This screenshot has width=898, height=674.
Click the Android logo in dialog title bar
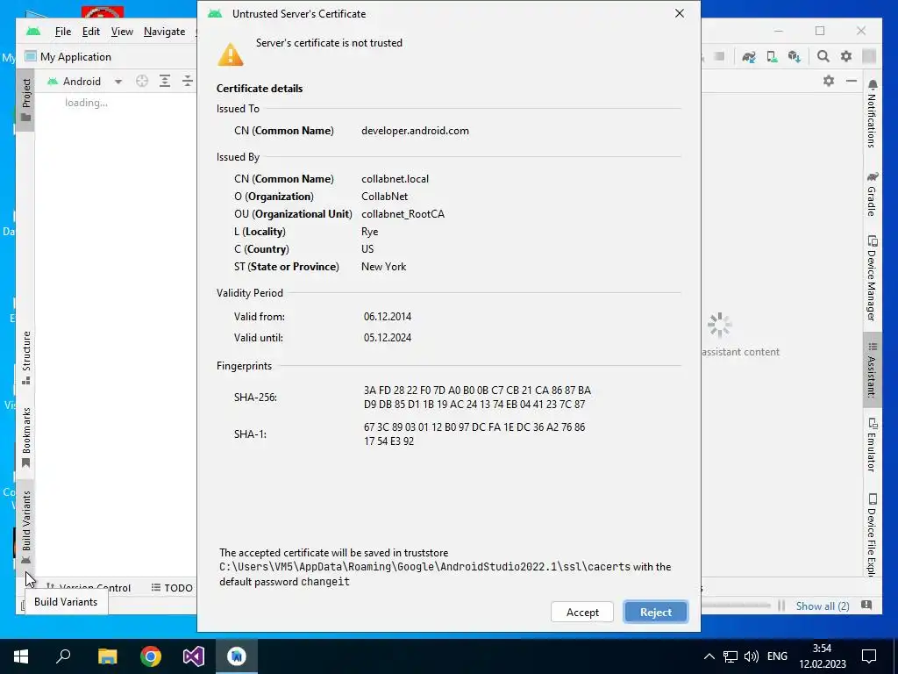[x=215, y=13]
